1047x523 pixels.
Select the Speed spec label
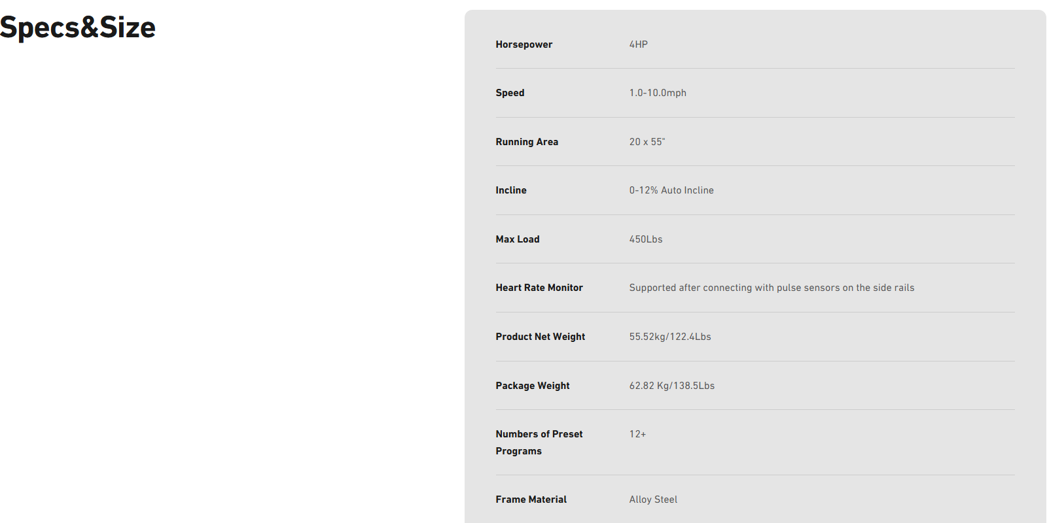(510, 93)
